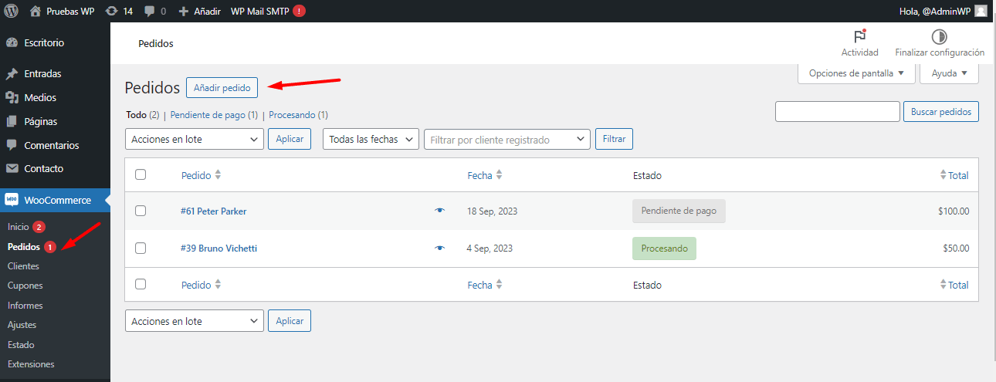Click the updates icon showing 14
This screenshot has height=382, width=996.
(112, 11)
